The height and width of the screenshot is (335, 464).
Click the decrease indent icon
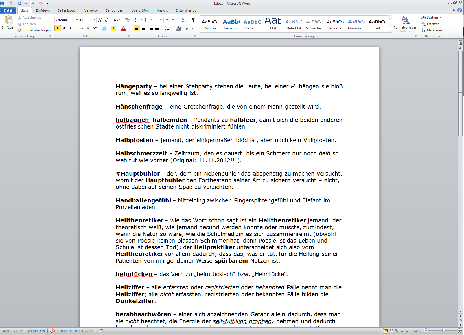pos(168,20)
